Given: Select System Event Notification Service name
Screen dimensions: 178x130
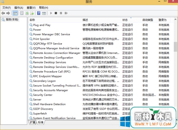Looking at the screenshot, I should (x=54, y=118).
